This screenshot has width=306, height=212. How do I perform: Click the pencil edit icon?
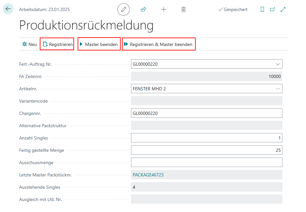123,9
